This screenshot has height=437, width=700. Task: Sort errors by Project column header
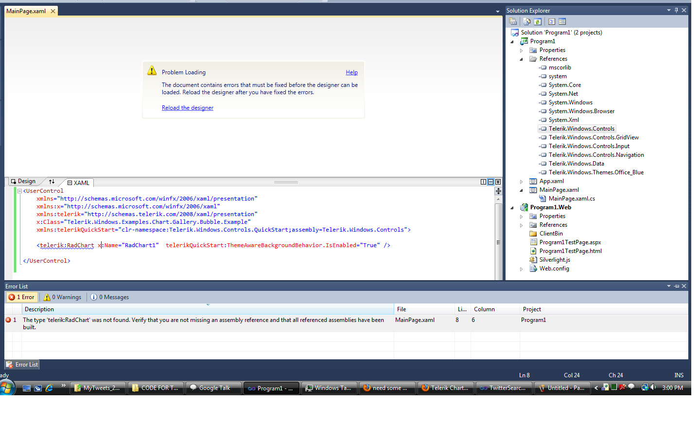604,309
